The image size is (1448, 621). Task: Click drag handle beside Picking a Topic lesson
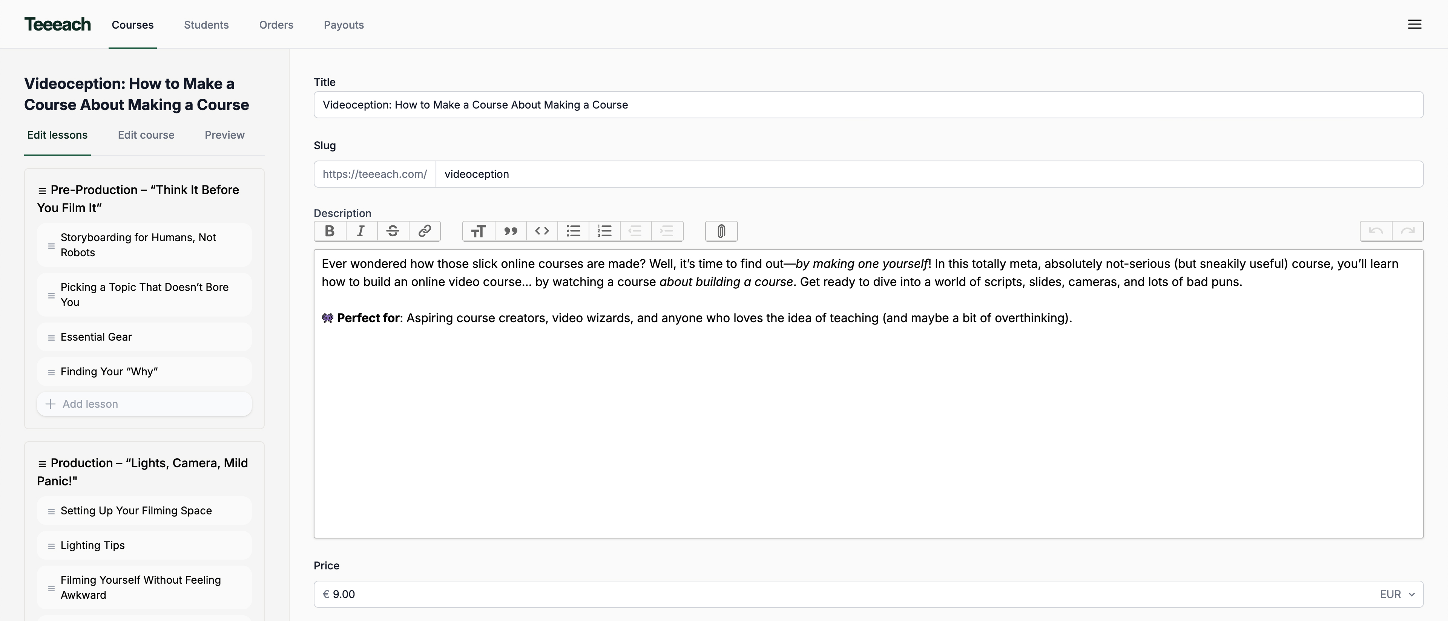tap(51, 295)
